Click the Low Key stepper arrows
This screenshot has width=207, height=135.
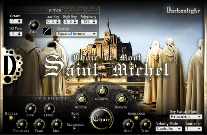tap(57, 22)
